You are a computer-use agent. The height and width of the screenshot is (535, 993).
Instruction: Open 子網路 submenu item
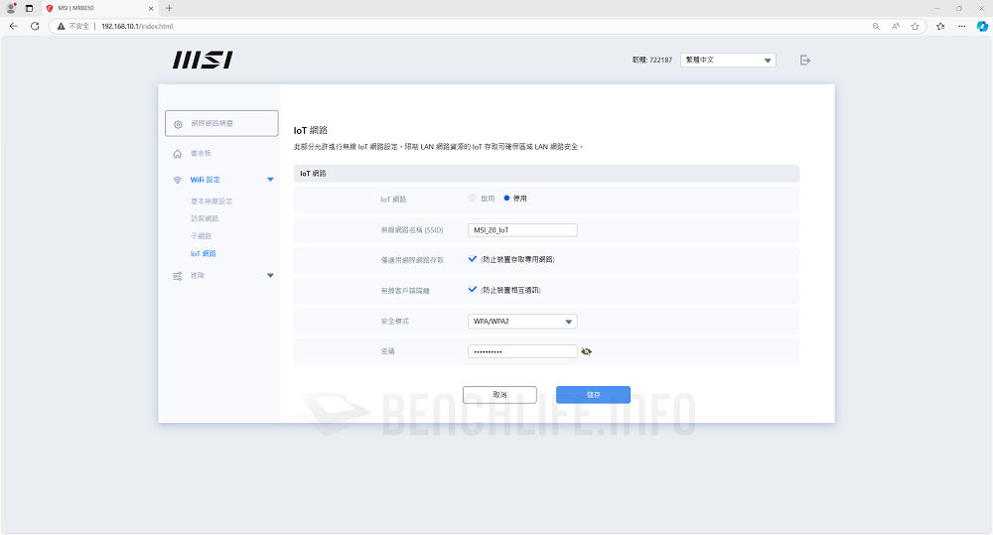tap(201, 236)
